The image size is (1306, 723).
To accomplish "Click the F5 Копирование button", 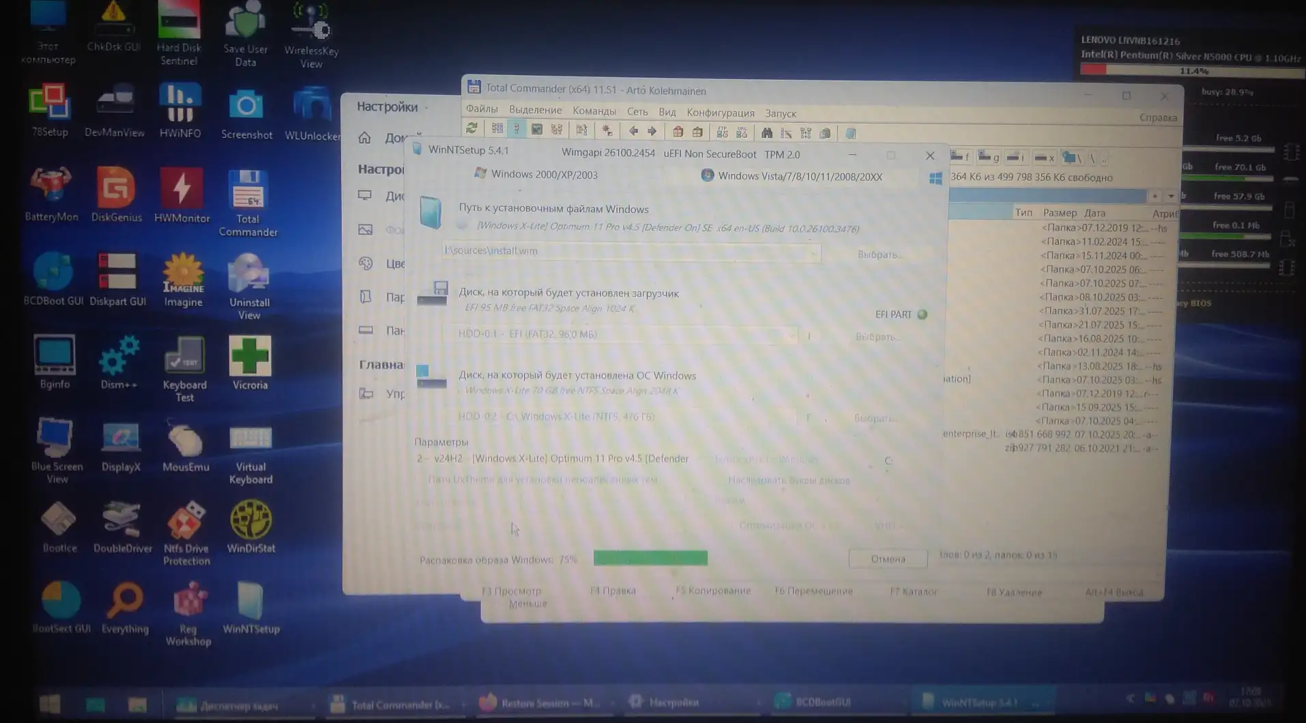I will [712, 591].
